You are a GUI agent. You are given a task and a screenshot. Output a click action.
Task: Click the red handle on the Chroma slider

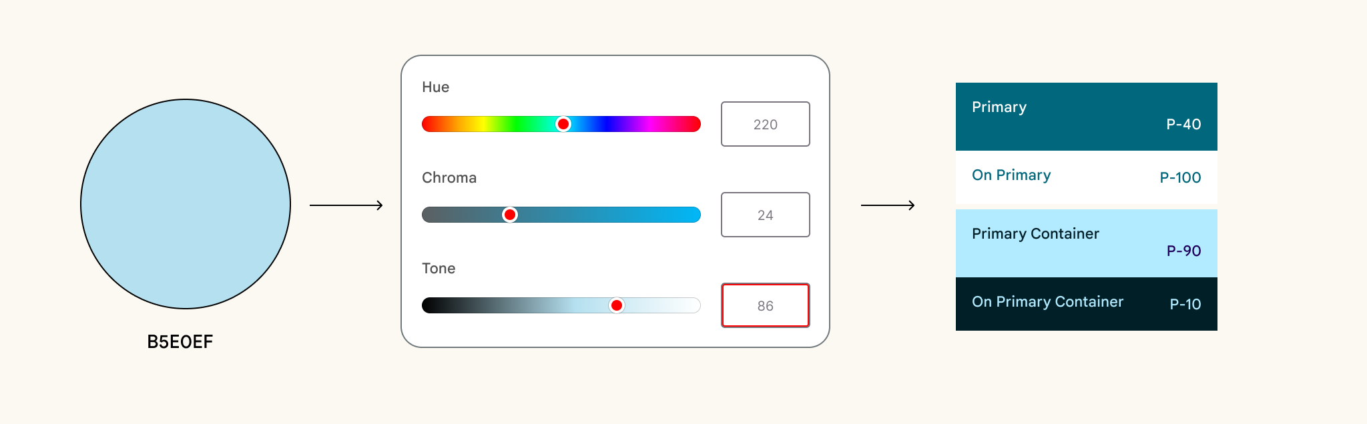point(510,215)
